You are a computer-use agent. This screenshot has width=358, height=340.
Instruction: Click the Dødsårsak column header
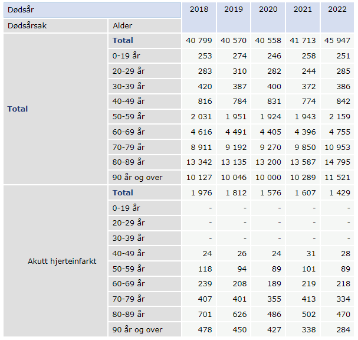pos(55,25)
